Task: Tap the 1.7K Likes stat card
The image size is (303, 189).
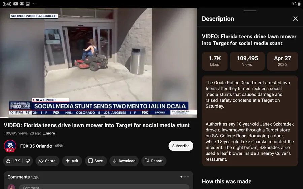Action: pyautogui.click(x=215, y=61)
